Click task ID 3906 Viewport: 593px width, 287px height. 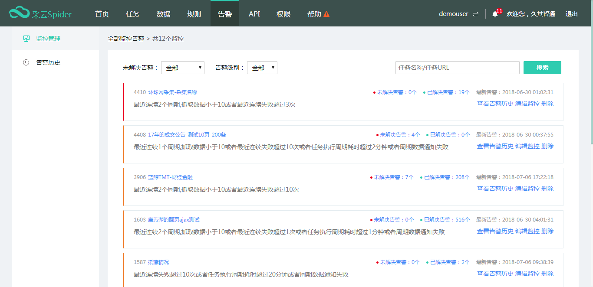click(x=140, y=177)
